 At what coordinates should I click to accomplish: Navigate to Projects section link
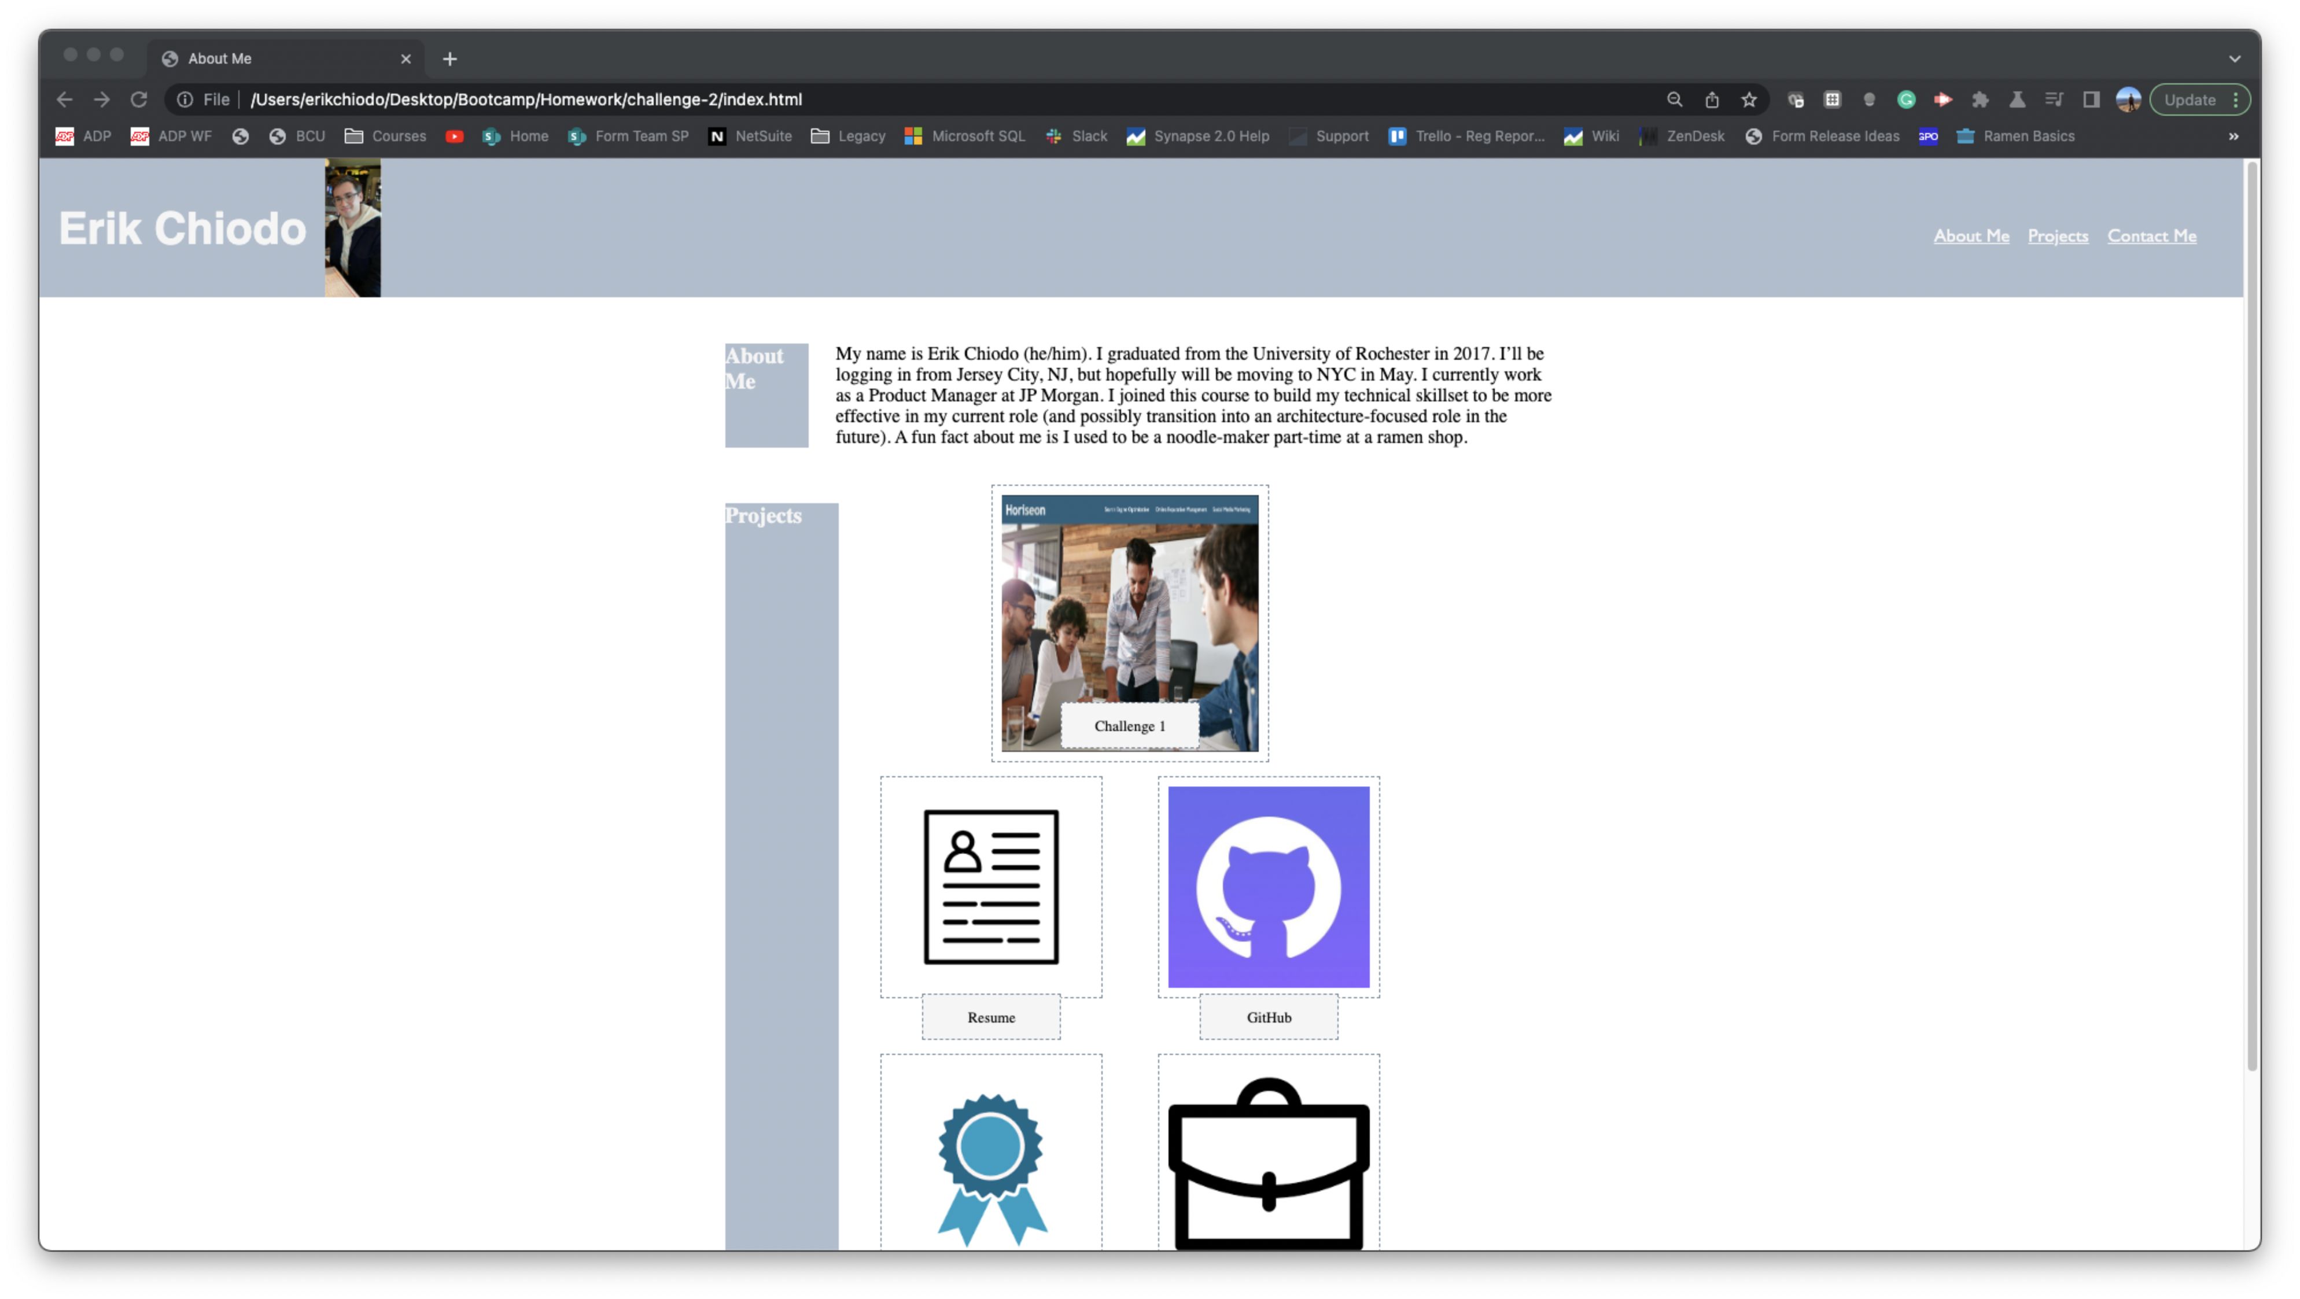pyautogui.click(x=2057, y=236)
